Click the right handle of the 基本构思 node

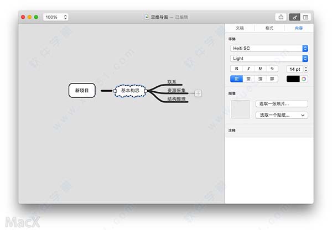(x=146, y=91)
